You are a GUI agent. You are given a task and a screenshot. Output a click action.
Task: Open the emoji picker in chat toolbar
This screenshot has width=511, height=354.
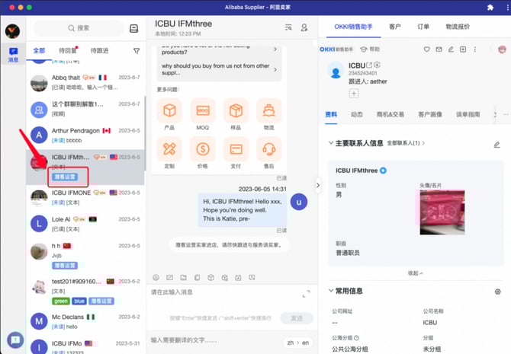156,278
